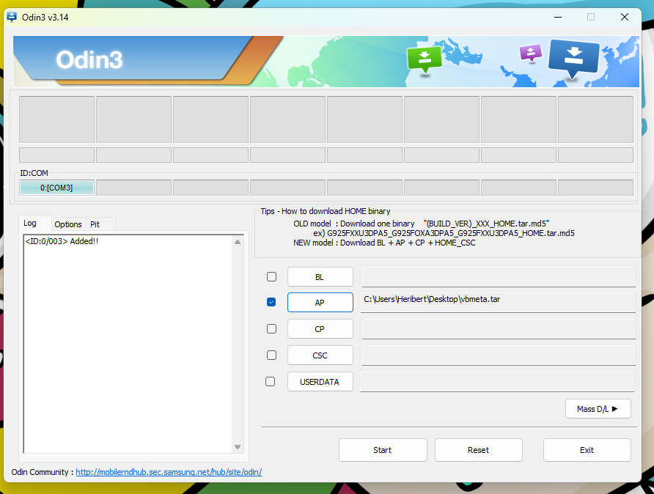Select the 0:[COM3] port box
The width and height of the screenshot is (654, 494).
(x=56, y=188)
